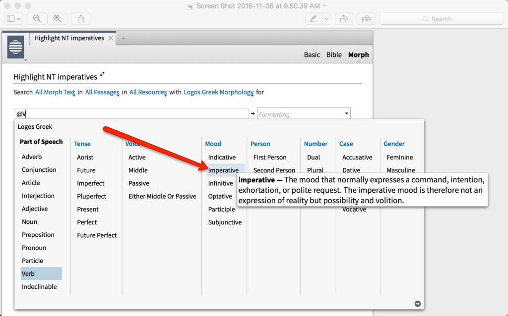Select the Middle voice option
508x316 pixels.
coord(138,170)
